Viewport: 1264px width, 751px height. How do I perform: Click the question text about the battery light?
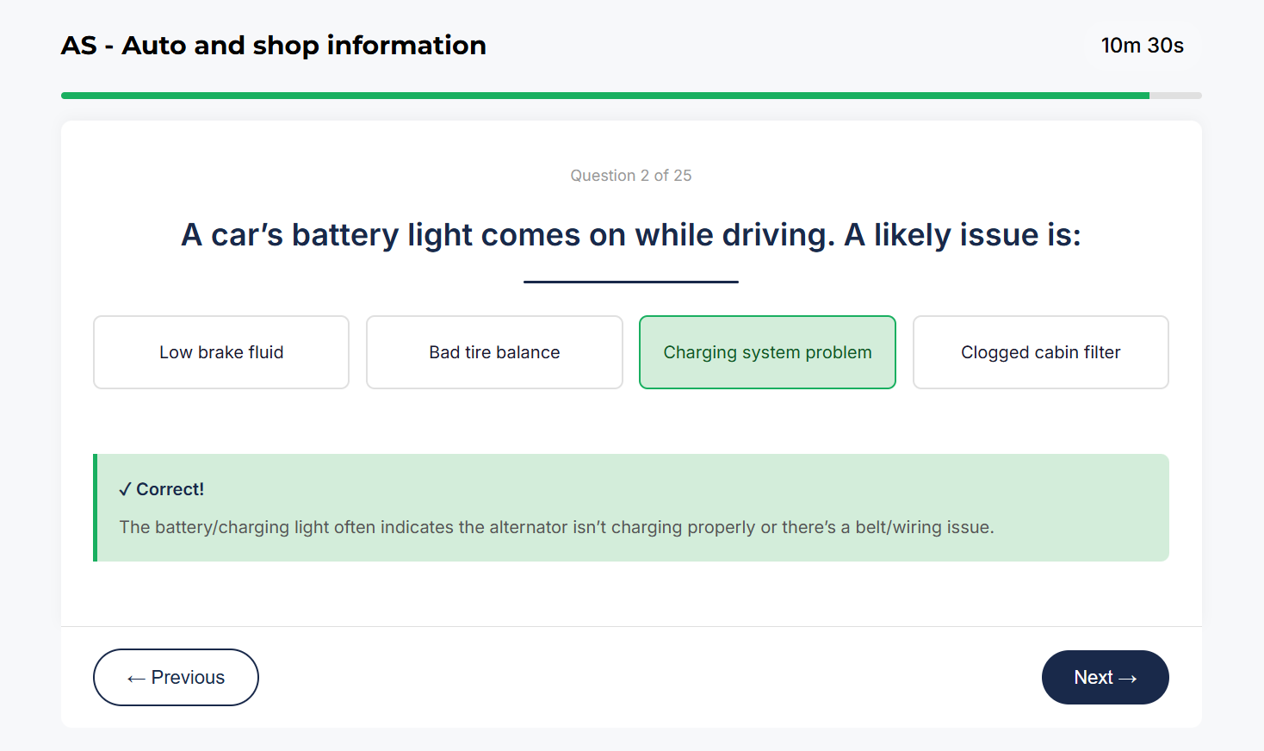point(630,234)
